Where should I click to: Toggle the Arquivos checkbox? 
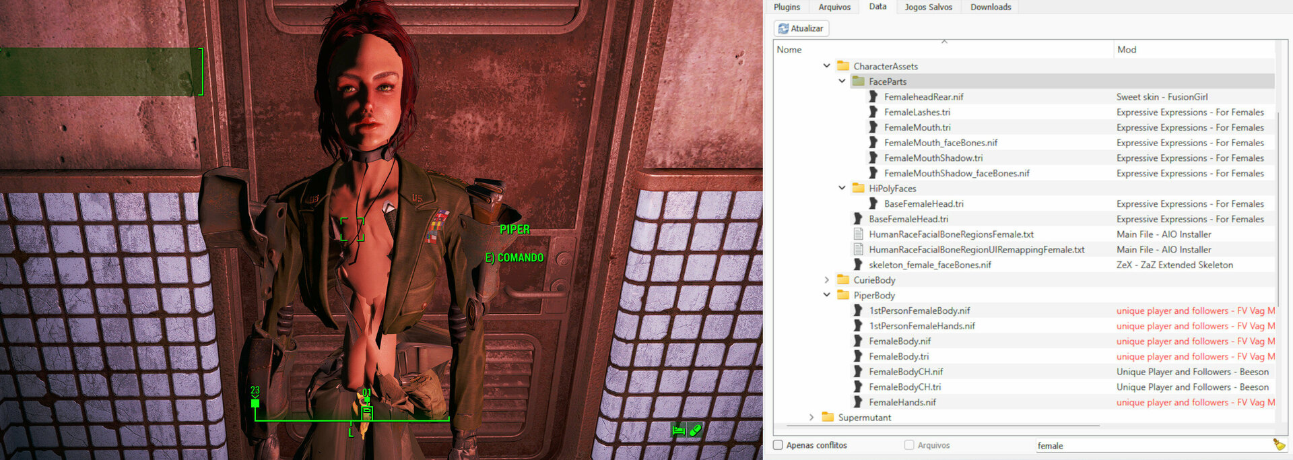(909, 445)
